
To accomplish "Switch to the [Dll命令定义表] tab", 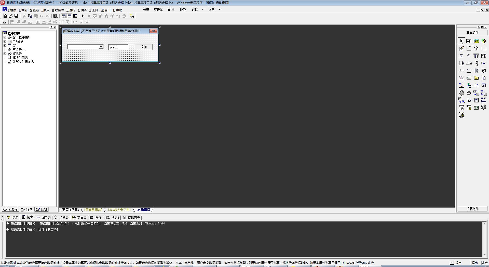I will click(119, 210).
